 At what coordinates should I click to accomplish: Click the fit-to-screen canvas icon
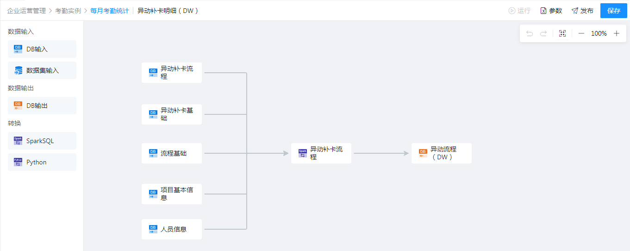[x=562, y=33]
